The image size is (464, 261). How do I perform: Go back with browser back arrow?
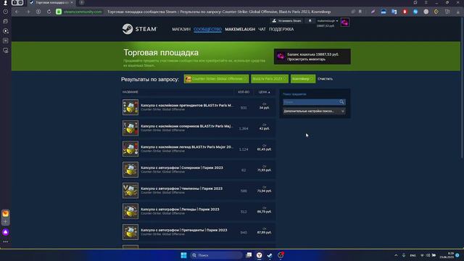click(x=17, y=12)
